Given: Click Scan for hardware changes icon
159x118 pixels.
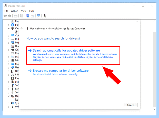Looking at the screenshot, I should 39,16.
